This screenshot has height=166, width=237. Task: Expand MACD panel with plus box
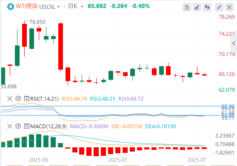click(x=27, y=126)
